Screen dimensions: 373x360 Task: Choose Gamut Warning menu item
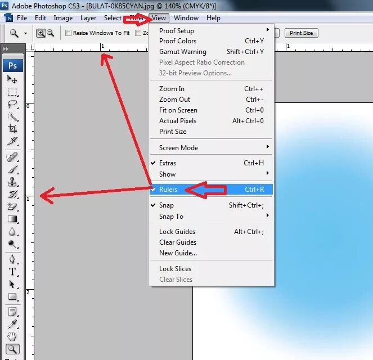pyautogui.click(x=211, y=52)
